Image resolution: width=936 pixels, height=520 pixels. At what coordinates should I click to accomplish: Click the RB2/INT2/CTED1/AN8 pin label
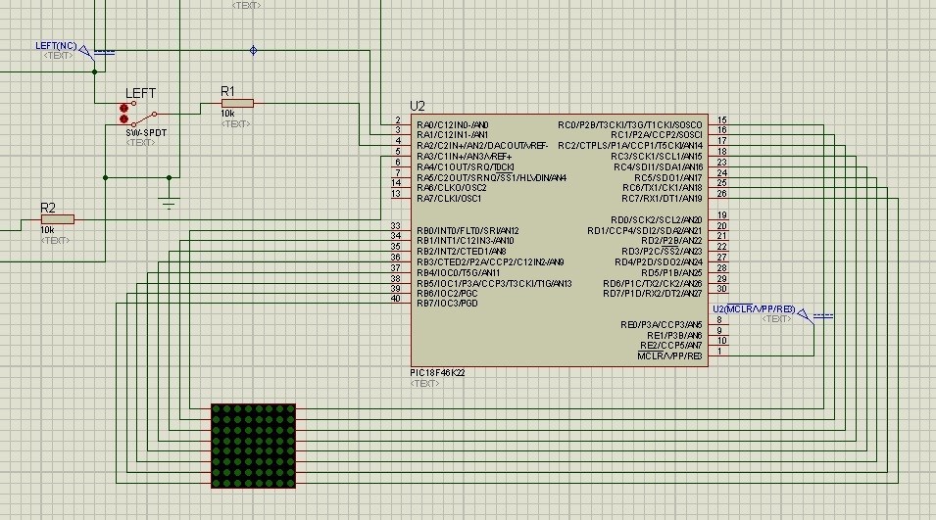[462, 251]
